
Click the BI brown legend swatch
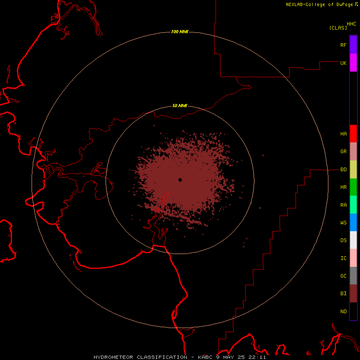pos(353,294)
